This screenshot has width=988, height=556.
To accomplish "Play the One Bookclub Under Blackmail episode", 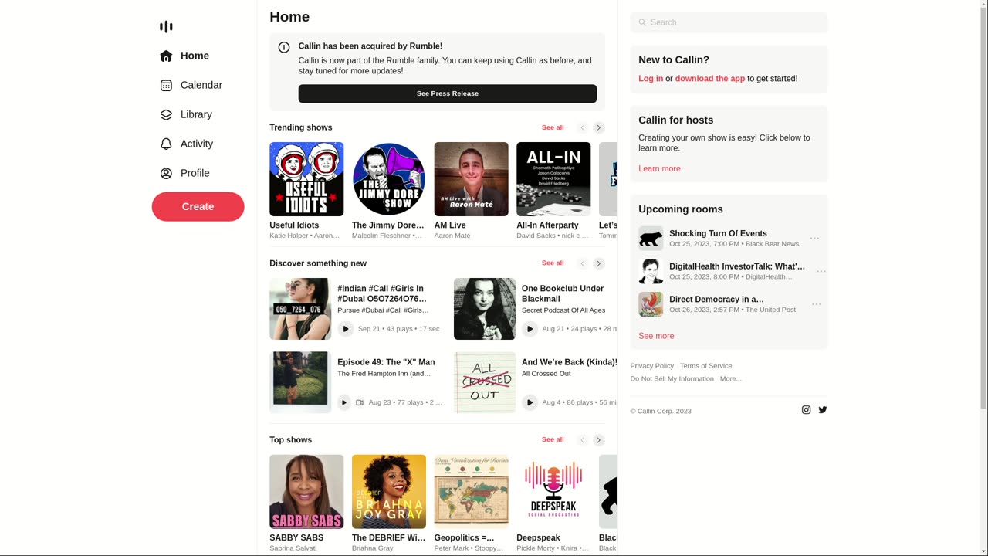I will pyautogui.click(x=530, y=329).
